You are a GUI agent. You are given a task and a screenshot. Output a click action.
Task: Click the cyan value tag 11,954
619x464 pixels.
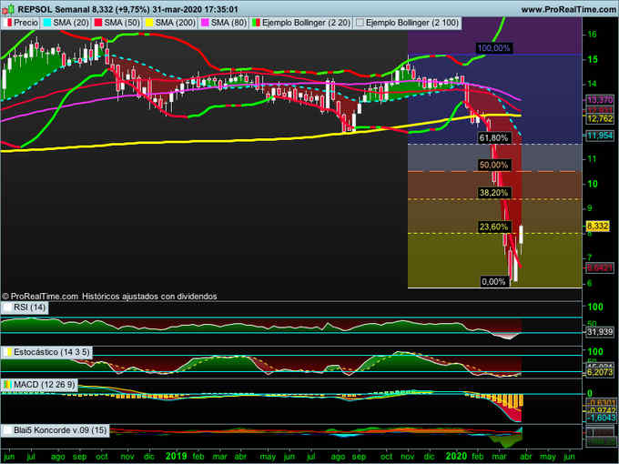(x=600, y=136)
